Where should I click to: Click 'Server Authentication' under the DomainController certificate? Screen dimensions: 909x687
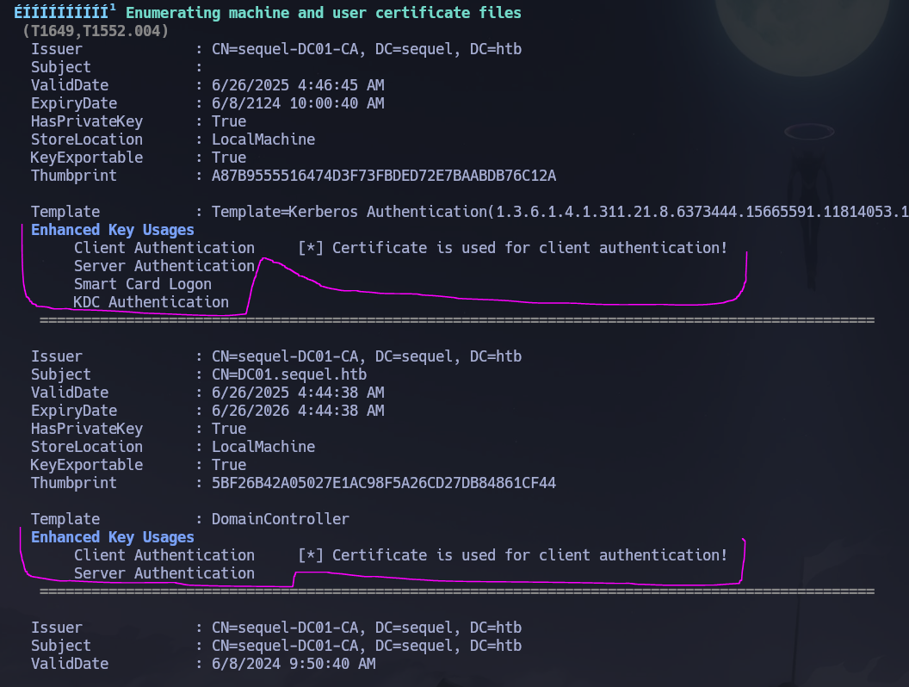click(164, 573)
